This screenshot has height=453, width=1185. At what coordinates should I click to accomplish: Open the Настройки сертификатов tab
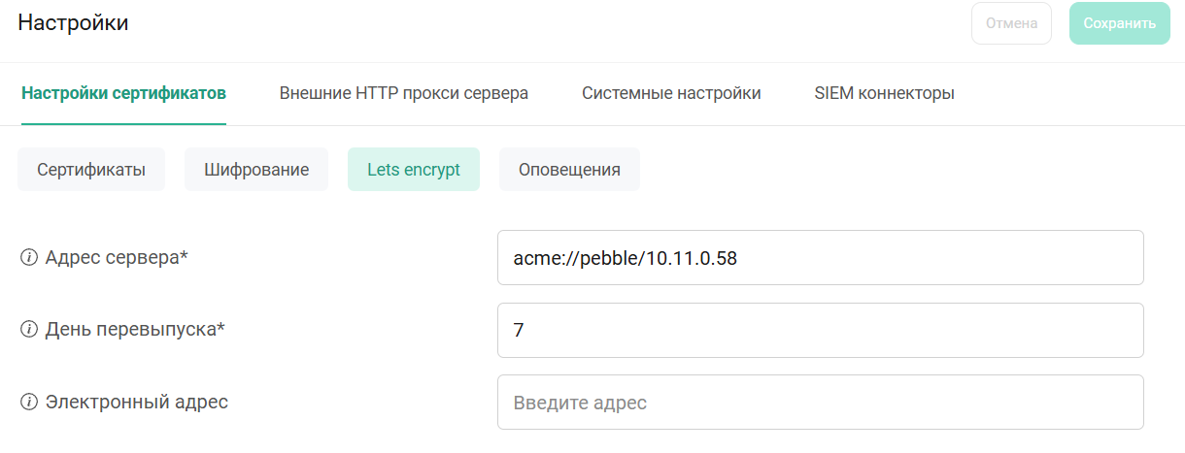(x=123, y=93)
